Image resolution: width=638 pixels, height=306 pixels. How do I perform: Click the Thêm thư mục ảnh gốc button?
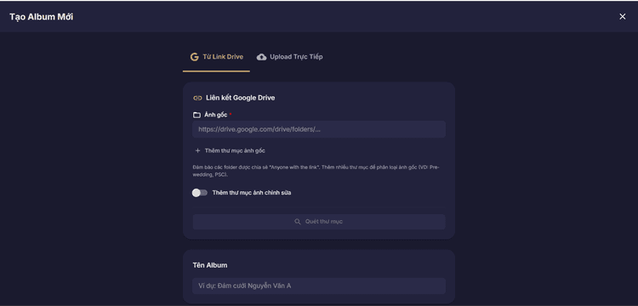[x=230, y=150]
